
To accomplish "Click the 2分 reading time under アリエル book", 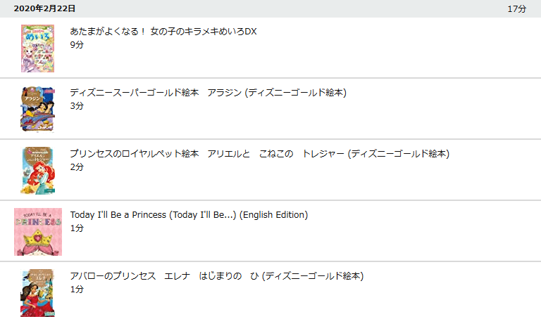I will click(x=77, y=167).
